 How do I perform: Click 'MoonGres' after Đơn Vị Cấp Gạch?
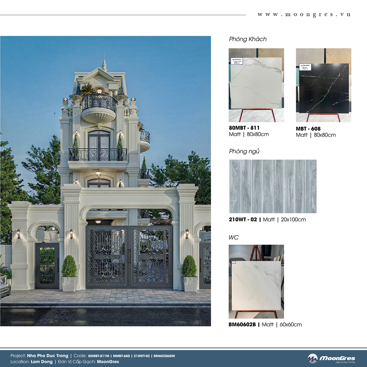click(108, 361)
